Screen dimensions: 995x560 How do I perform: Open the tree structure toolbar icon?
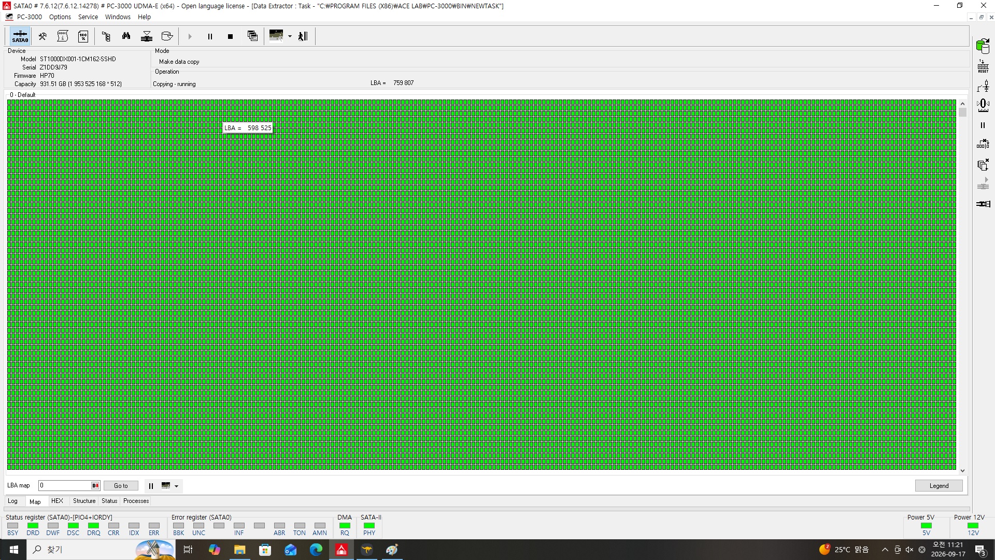coord(106,36)
